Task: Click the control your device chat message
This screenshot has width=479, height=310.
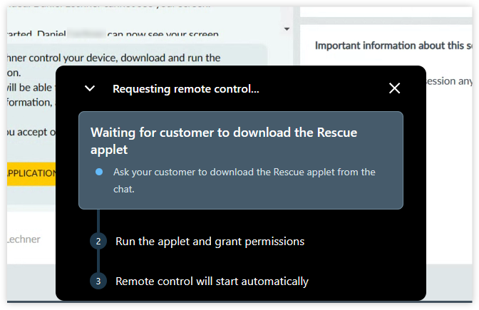Action: point(113,58)
